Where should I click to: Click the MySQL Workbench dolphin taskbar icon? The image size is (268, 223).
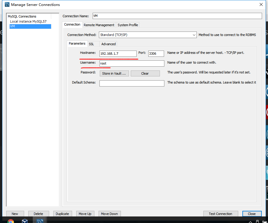(40, 221)
